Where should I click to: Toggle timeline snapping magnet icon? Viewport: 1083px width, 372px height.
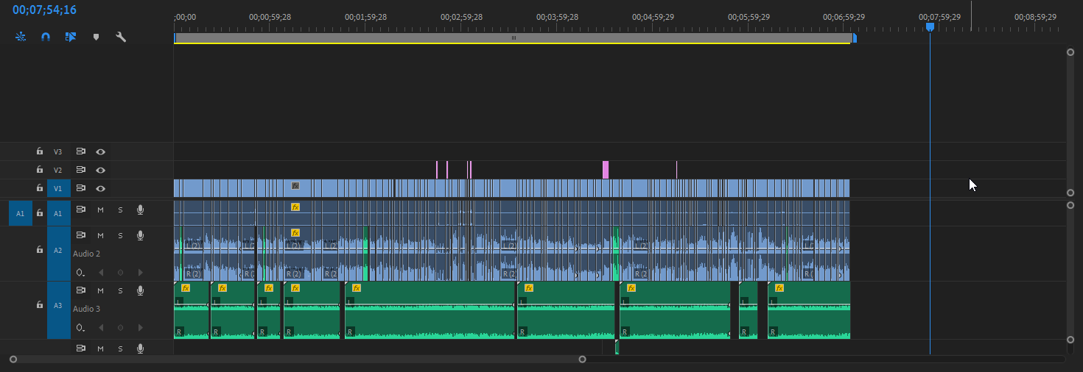click(x=46, y=37)
